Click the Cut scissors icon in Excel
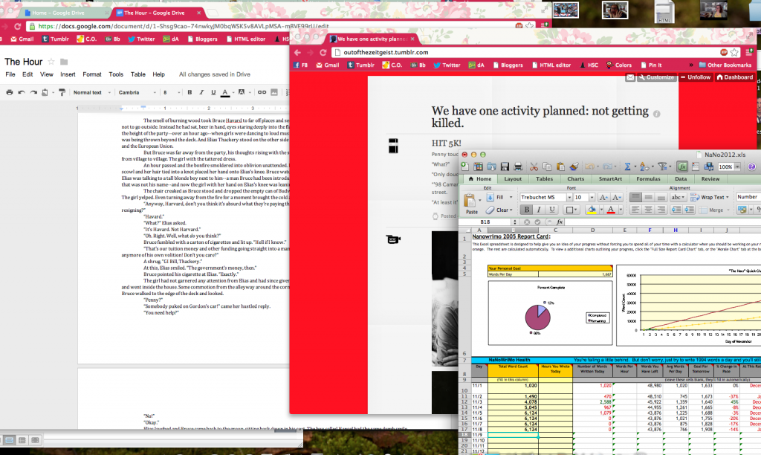Screen dimensions: 761x455 (x=534, y=167)
